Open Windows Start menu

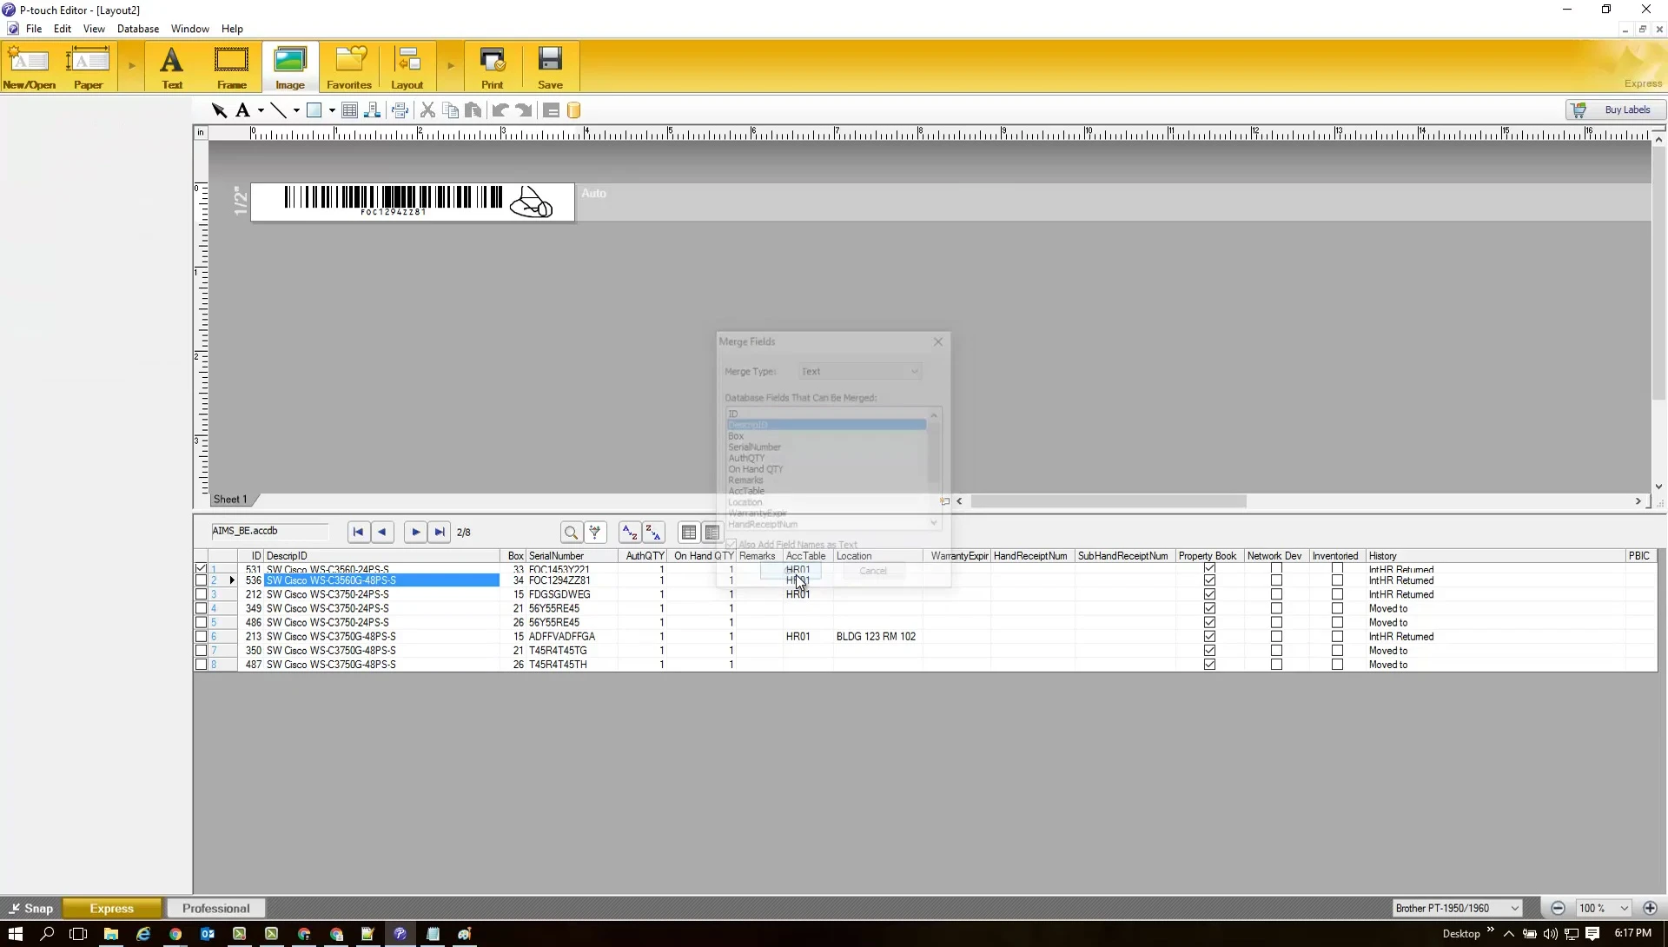click(x=15, y=934)
